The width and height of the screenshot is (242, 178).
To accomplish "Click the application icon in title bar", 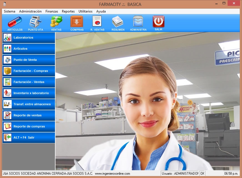I will point(5,4).
